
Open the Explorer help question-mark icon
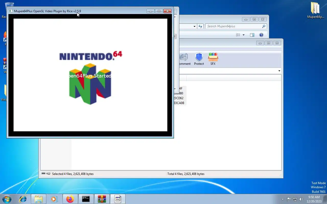click(x=261, y=35)
